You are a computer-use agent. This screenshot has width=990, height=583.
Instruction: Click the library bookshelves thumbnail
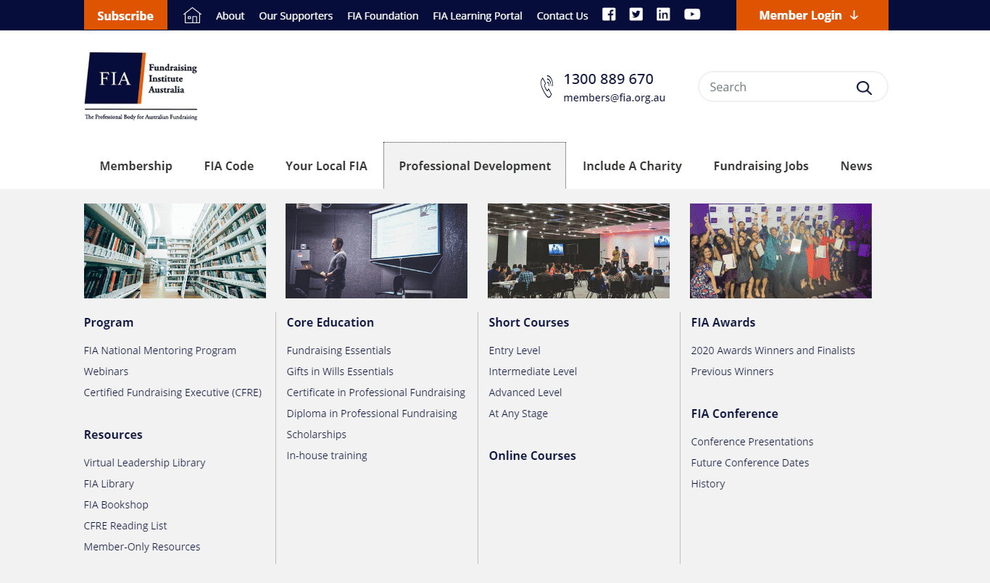pyautogui.click(x=175, y=251)
